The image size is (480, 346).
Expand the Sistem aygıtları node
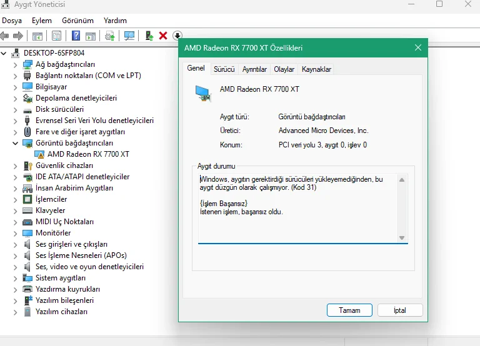15,279
